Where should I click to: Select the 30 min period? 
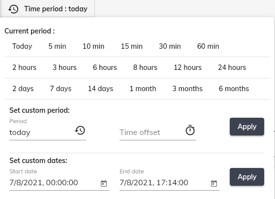click(170, 46)
